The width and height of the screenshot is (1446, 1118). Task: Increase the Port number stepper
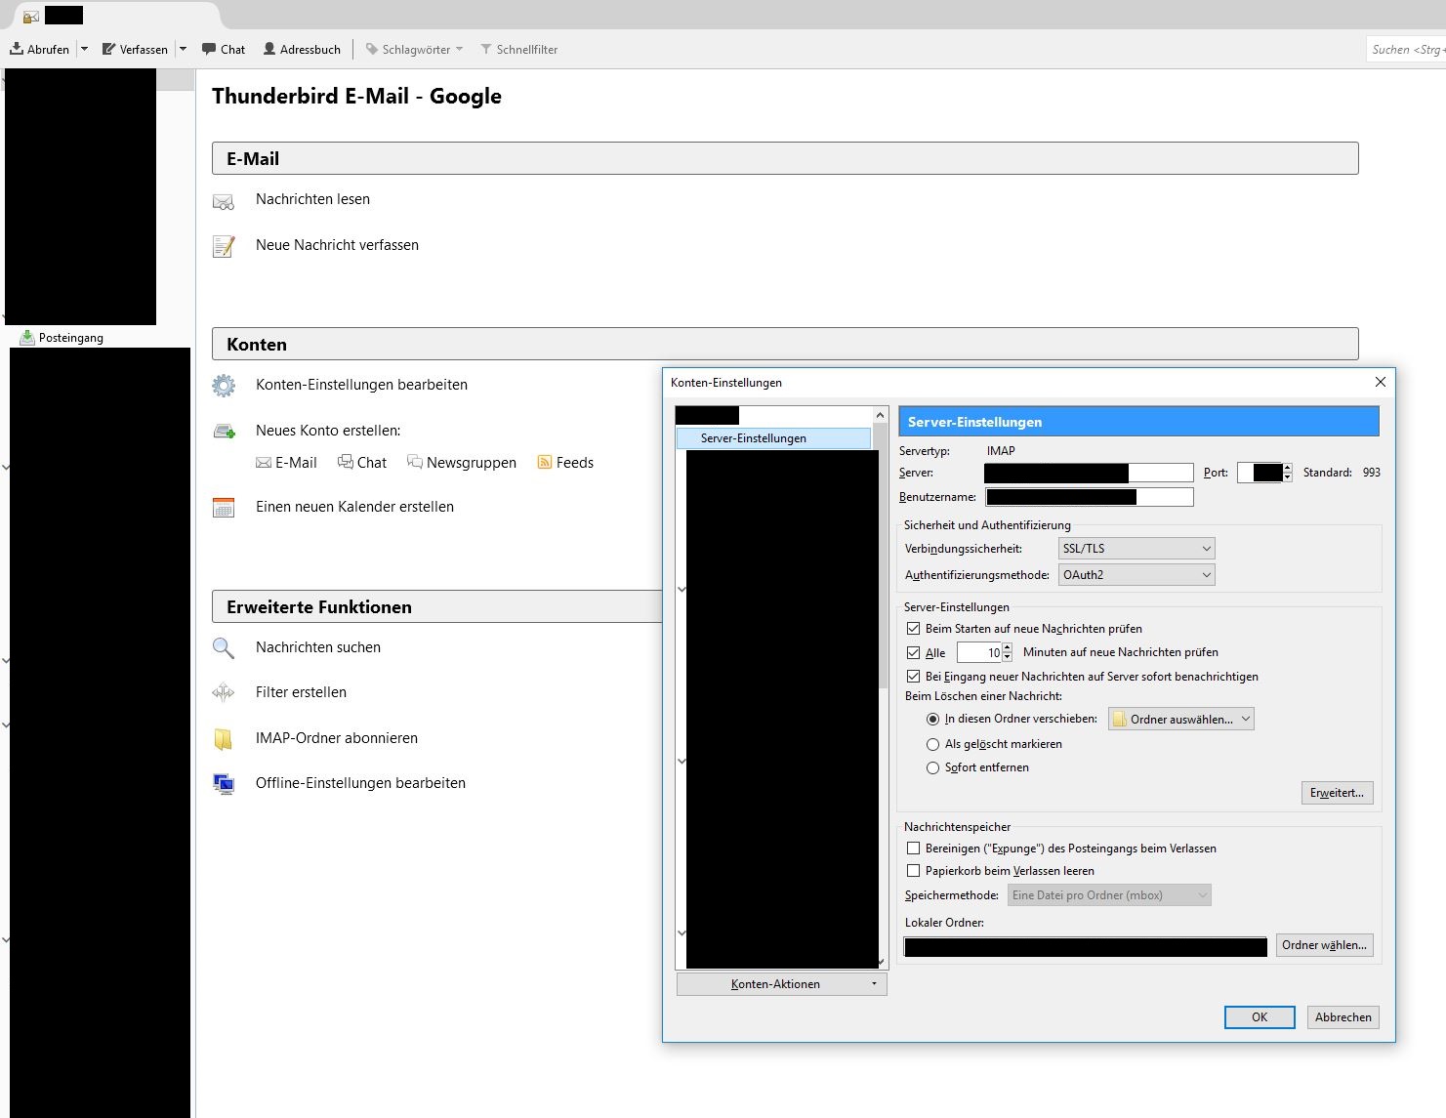(1288, 468)
